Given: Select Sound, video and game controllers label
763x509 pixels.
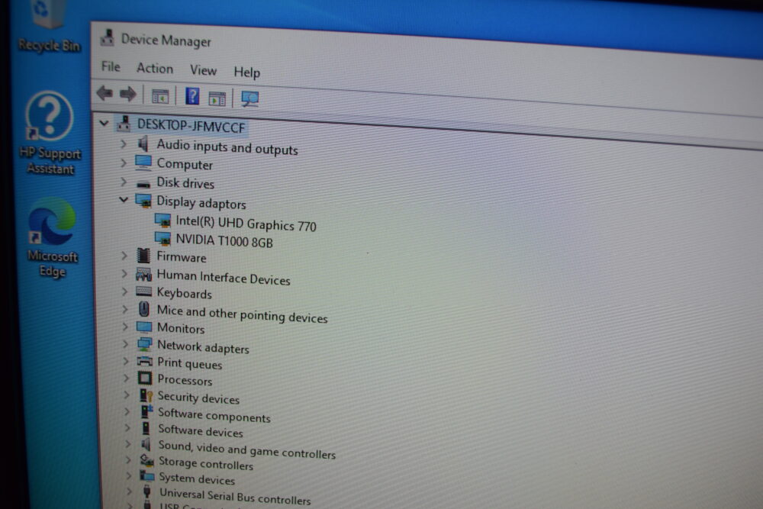Looking at the screenshot, I should click(x=247, y=449).
